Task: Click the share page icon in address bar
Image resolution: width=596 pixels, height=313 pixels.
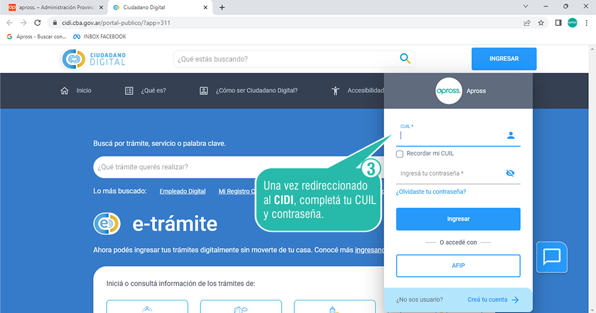Action: coord(527,23)
